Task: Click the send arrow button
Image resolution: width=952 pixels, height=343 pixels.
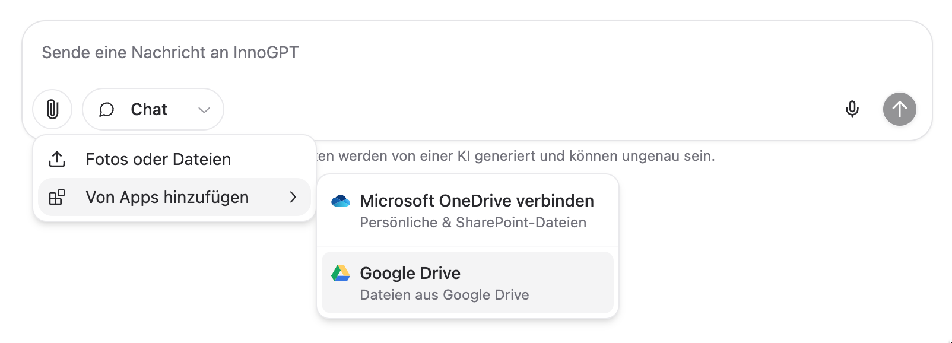Action: 900,109
